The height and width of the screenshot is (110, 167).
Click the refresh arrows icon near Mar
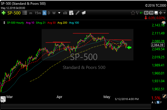click(3, 99)
